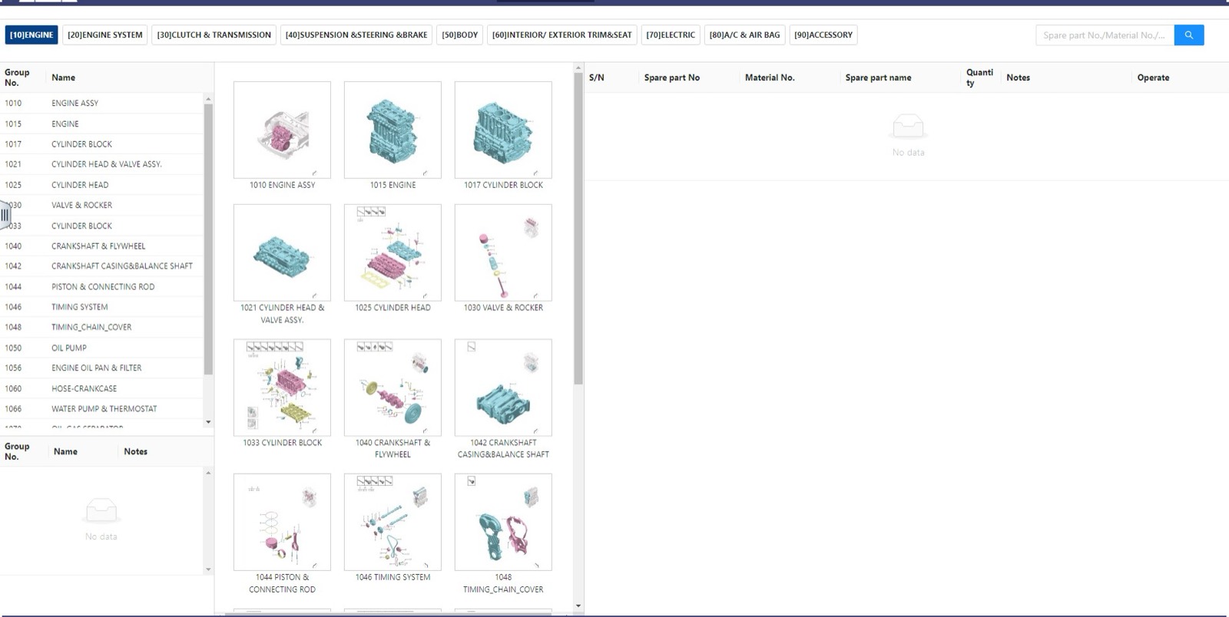Screen dimensions: 1229x617
Task: Click the group list scroll-down arrow
Action: pyautogui.click(x=208, y=422)
